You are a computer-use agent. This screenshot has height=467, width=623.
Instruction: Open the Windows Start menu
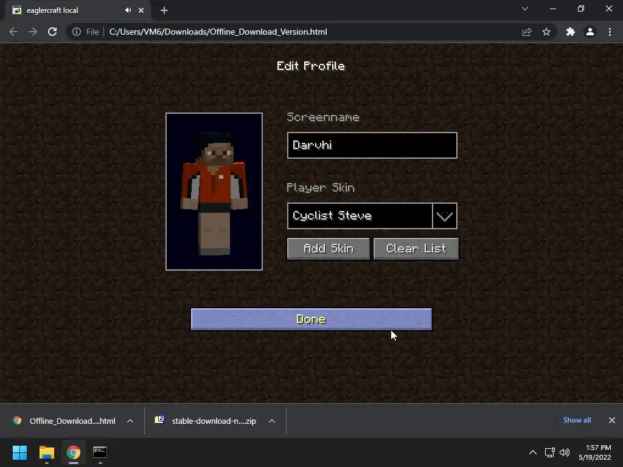pyautogui.click(x=19, y=452)
